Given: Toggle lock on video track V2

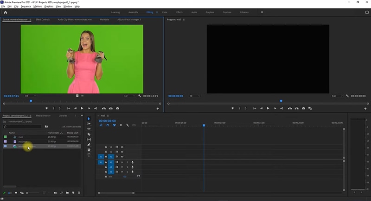Looking at the screenshot, I should tap(106, 152).
